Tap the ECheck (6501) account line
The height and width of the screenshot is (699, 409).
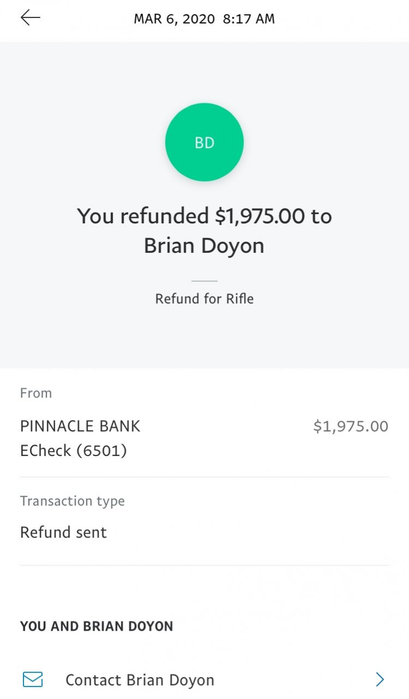(74, 451)
